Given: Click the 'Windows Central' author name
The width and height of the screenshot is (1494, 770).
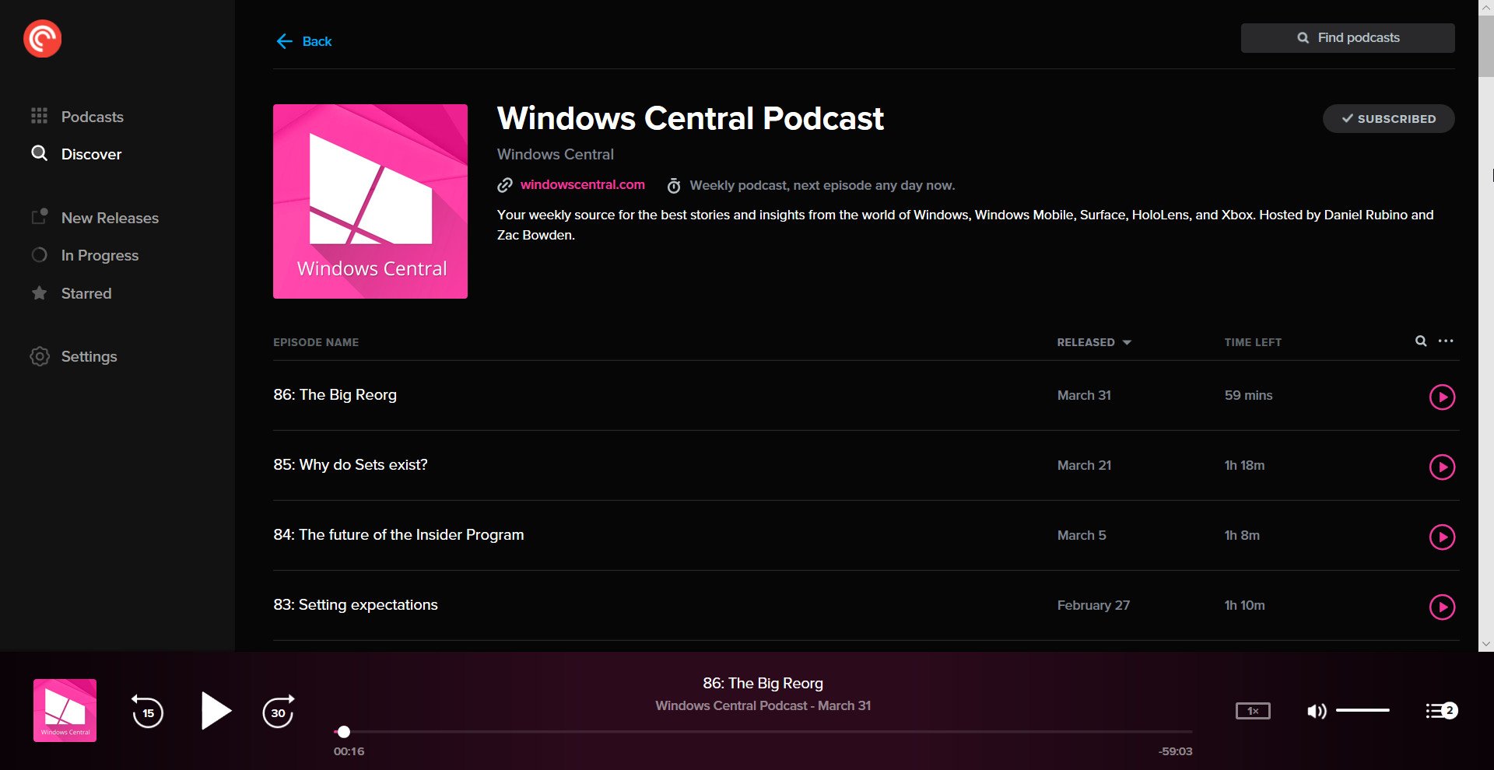Looking at the screenshot, I should (556, 154).
